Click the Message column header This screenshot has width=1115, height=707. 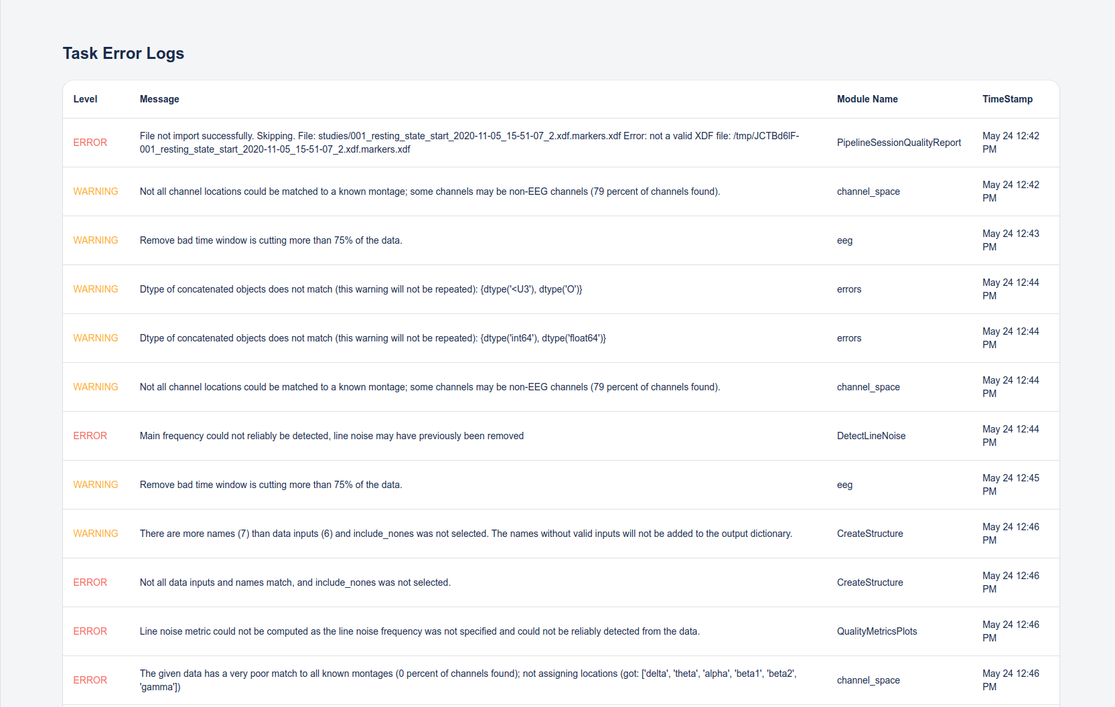159,99
